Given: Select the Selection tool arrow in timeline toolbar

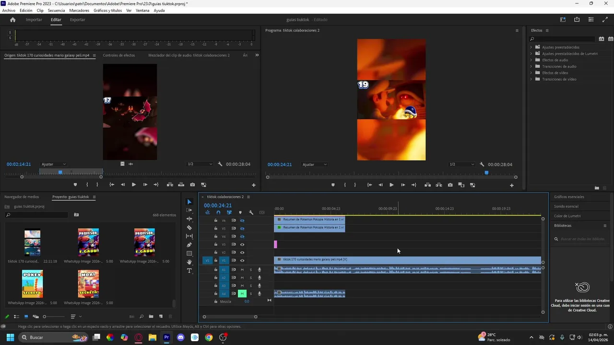Looking at the screenshot, I should pyautogui.click(x=189, y=202).
